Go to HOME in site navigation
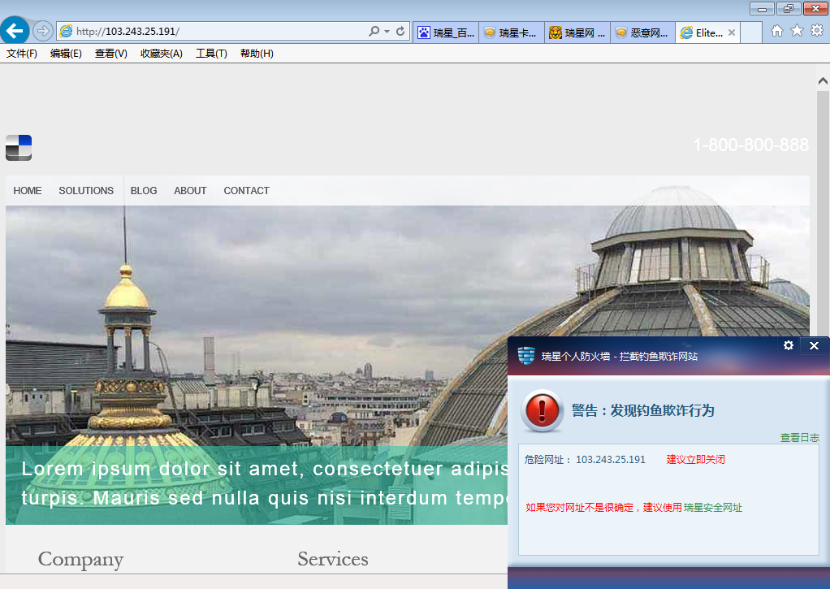This screenshot has width=830, height=589. point(28,191)
